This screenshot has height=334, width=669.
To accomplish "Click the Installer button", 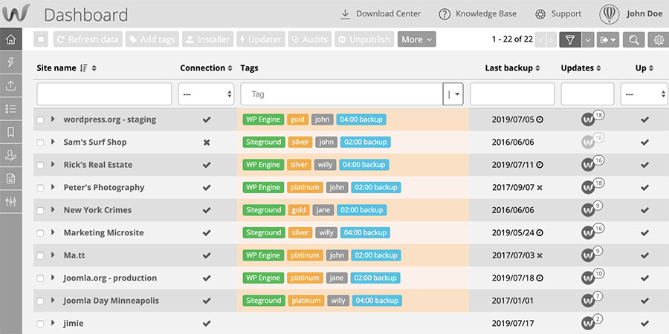I will (x=208, y=39).
